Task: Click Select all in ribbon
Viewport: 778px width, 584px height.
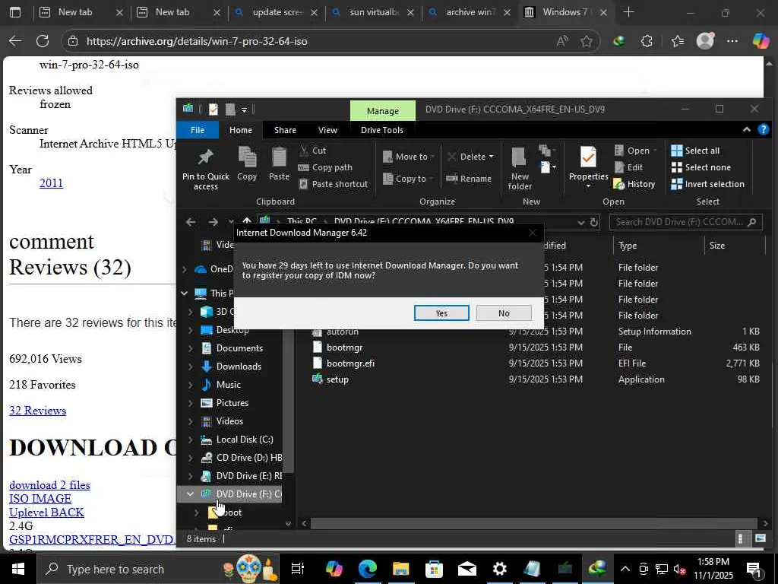Action: (695, 151)
